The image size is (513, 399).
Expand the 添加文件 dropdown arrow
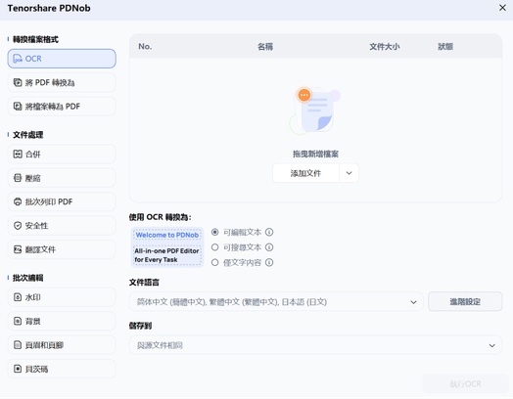pyautogui.click(x=349, y=173)
